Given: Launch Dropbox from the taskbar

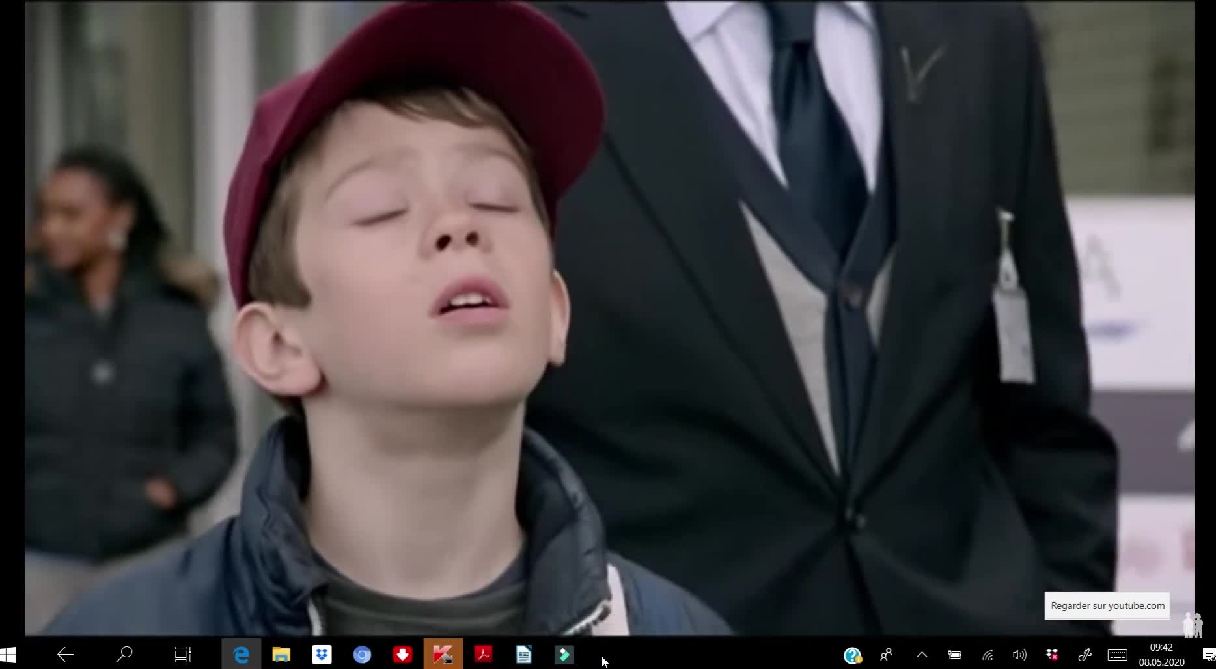Looking at the screenshot, I should click(x=322, y=655).
